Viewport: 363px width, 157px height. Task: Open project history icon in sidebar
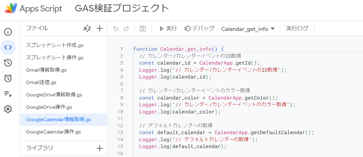point(8,63)
